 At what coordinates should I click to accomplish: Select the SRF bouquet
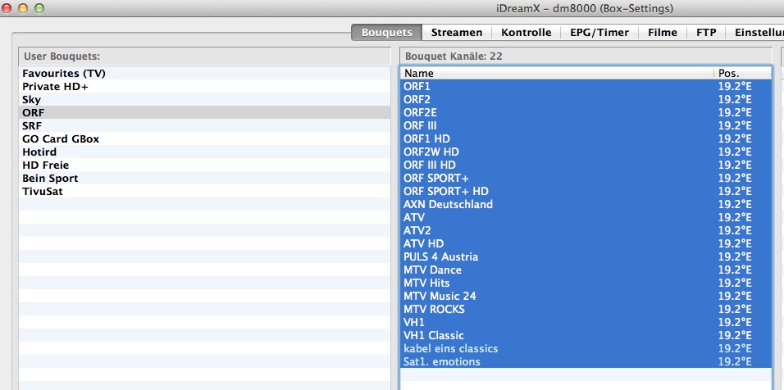click(205, 126)
